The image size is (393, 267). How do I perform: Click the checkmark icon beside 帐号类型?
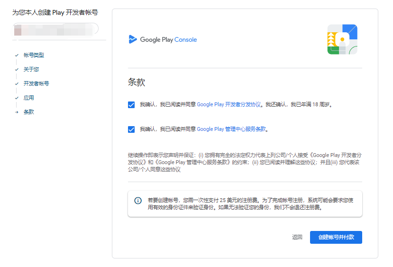[17, 55]
